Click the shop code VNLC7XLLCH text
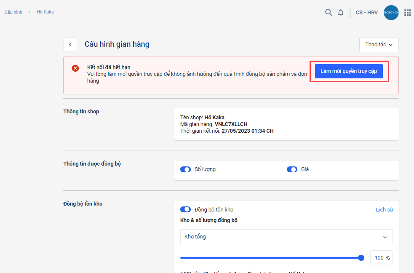 (231, 124)
